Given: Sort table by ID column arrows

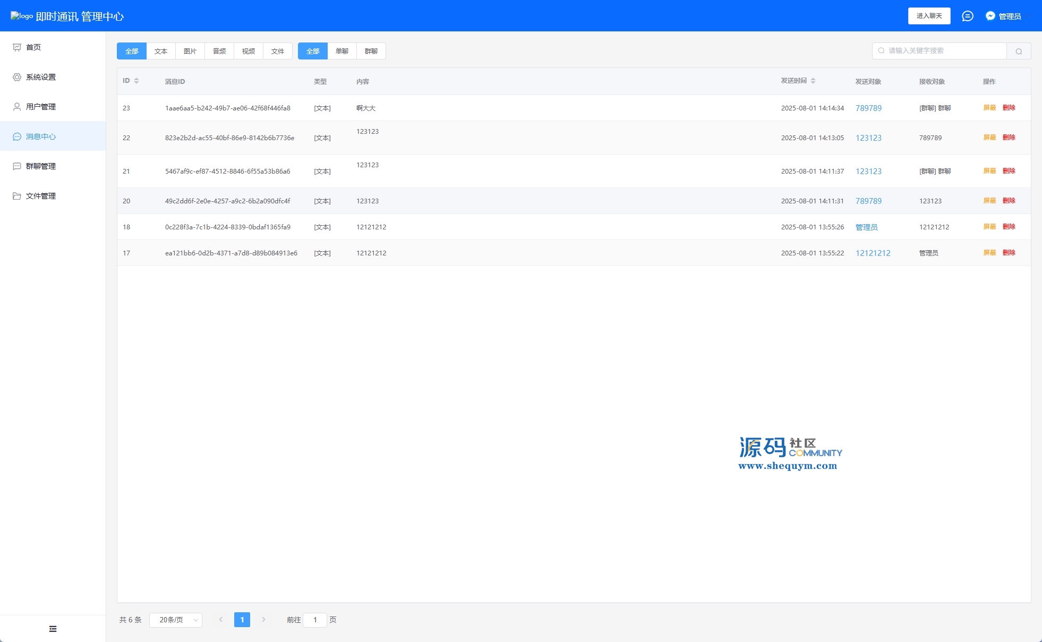Looking at the screenshot, I should point(136,81).
